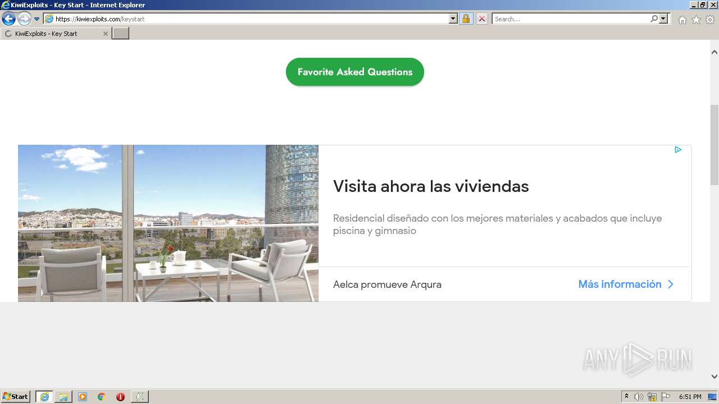Open a new blank tab

tap(120, 34)
